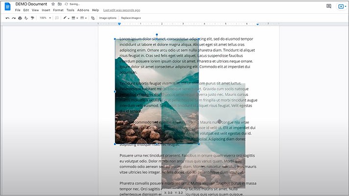Click the Move to folder icon
Screen dimensions: 349x196
pyautogui.click(x=60, y=4)
